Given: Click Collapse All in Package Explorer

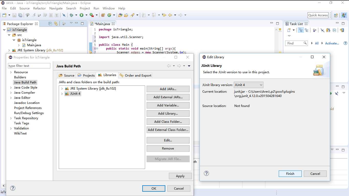Looking at the screenshot, I should coord(50,23).
